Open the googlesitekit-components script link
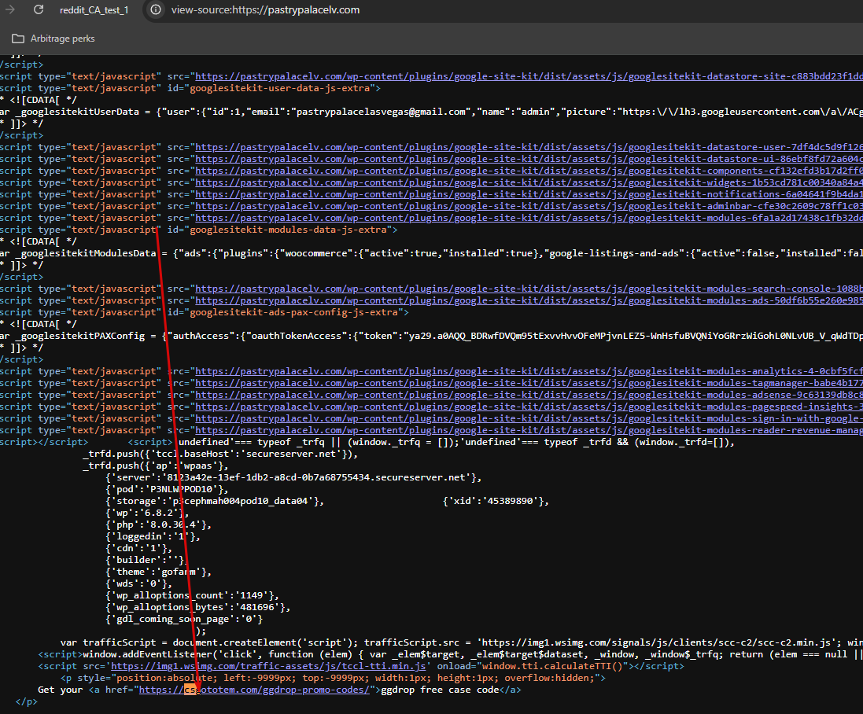 click(529, 171)
